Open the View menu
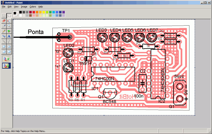The height and width of the screenshot is (134, 212). tap(16, 6)
